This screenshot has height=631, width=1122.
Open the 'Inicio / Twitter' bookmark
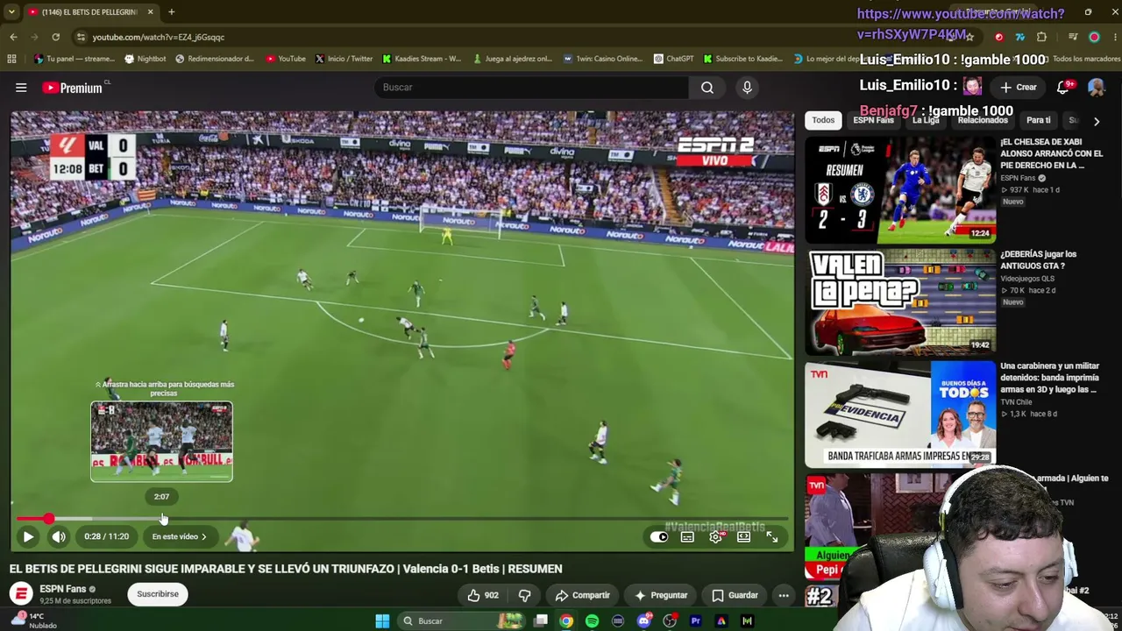pos(344,59)
